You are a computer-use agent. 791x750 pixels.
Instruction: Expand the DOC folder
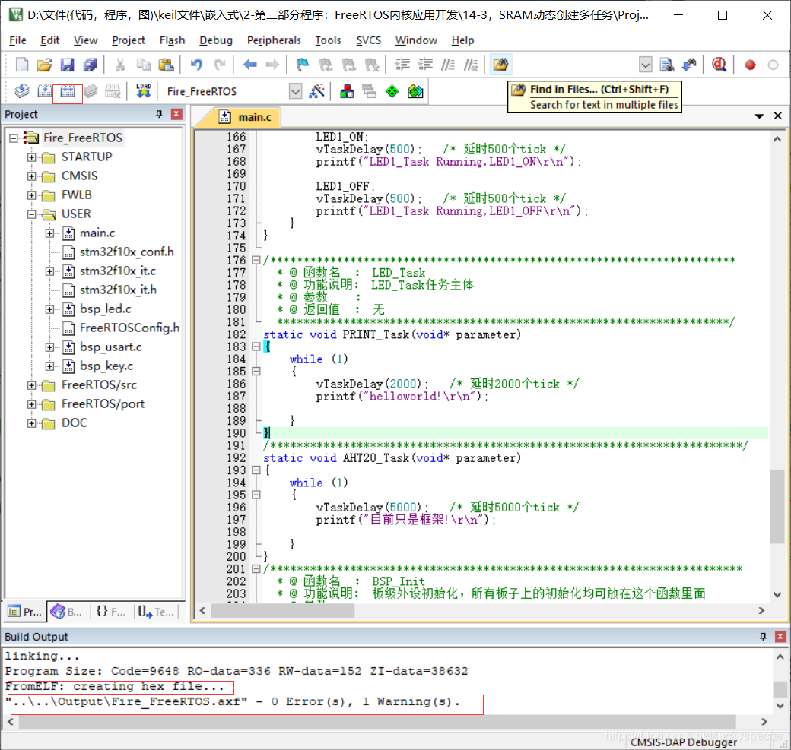(x=32, y=423)
